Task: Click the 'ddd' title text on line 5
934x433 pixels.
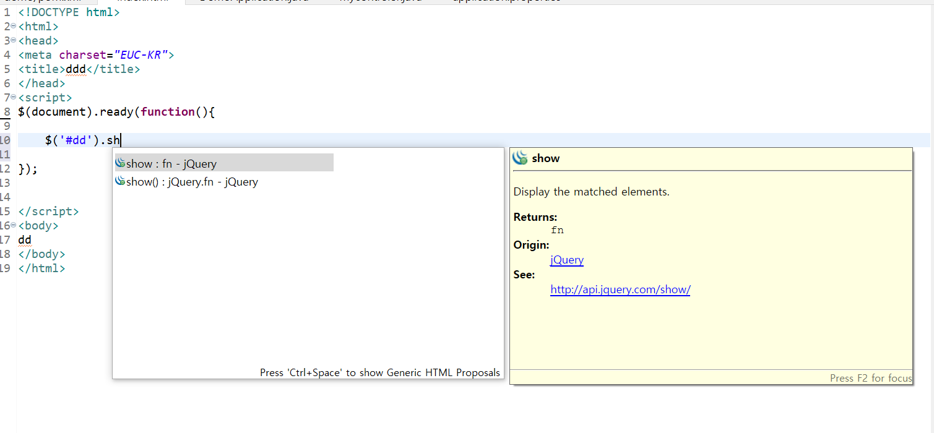Action: click(76, 69)
